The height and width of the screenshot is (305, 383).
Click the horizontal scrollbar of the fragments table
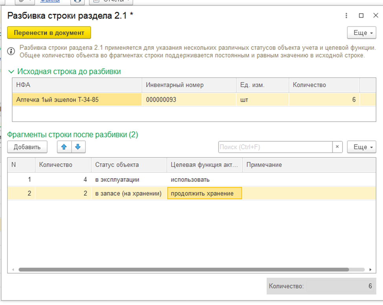[x=184, y=269]
